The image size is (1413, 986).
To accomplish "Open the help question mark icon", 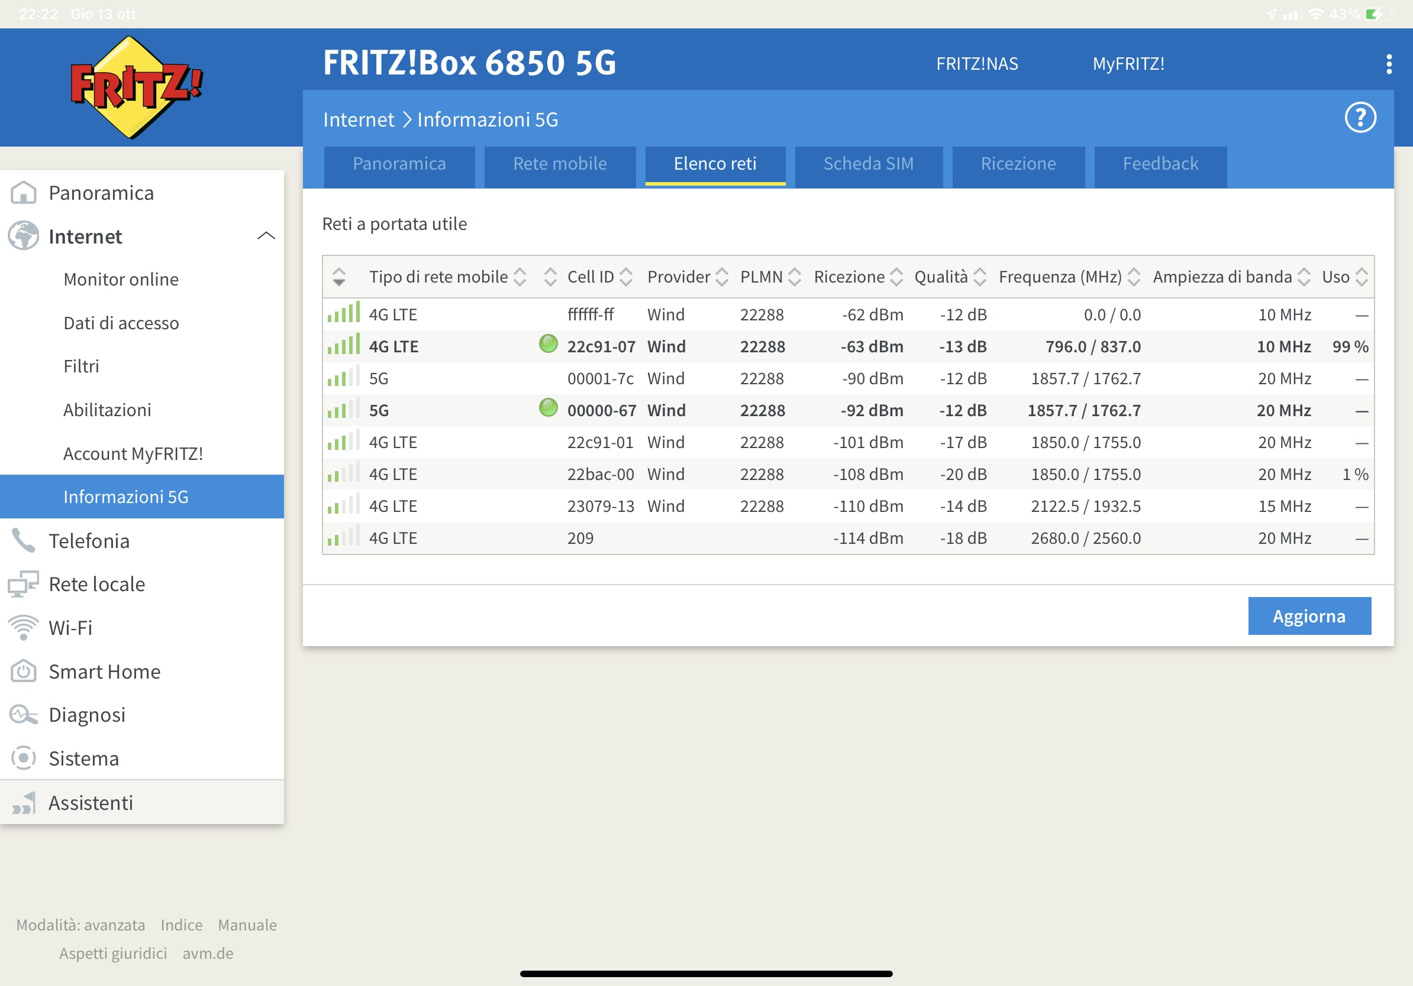I will [1360, 118].
